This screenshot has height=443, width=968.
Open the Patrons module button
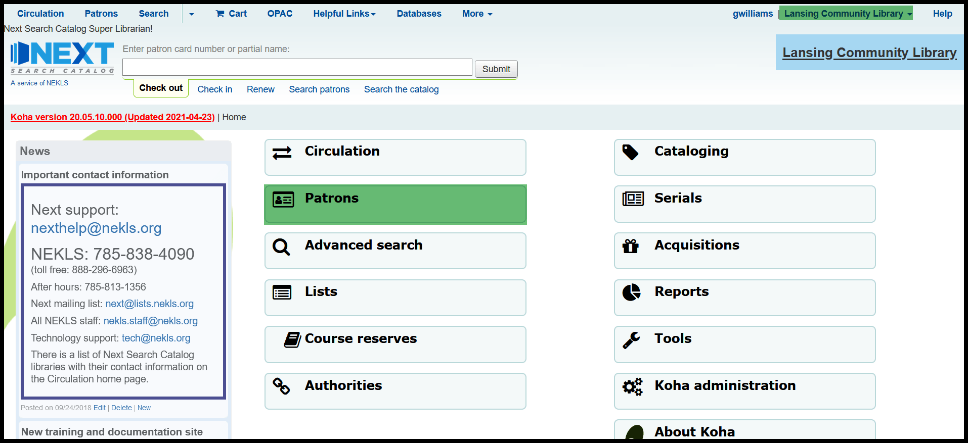coord(395,205)
